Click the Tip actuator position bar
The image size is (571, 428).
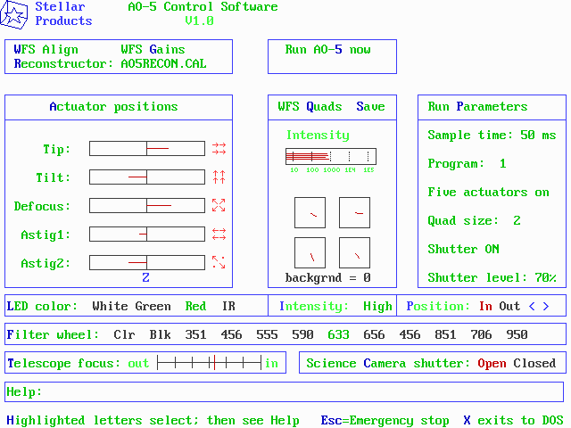click(x=147, y=149)
